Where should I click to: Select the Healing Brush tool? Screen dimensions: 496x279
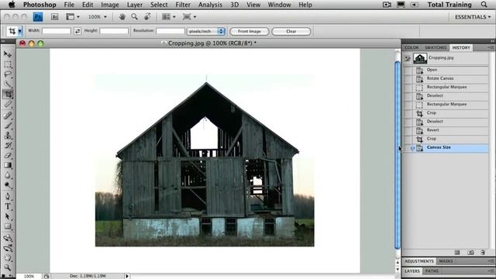pyautogui.click(x=8, y=115)
